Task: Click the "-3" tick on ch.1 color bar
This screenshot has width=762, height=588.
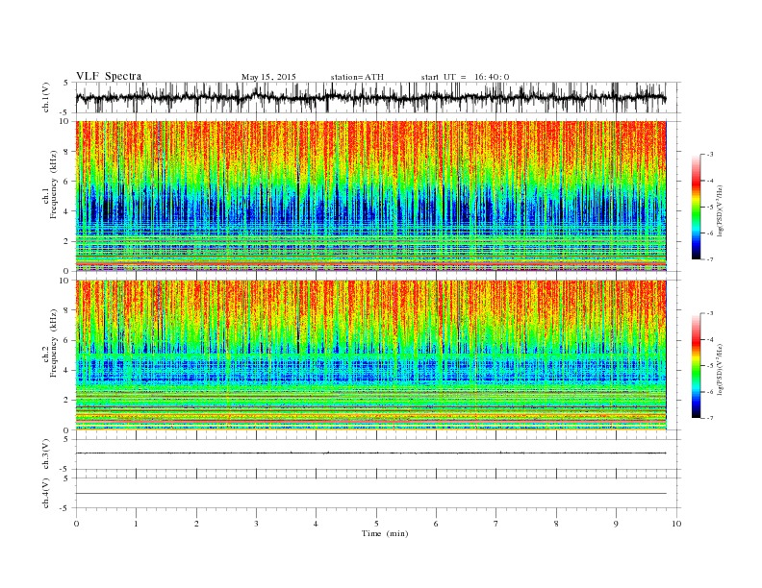Action: (710, 155)
